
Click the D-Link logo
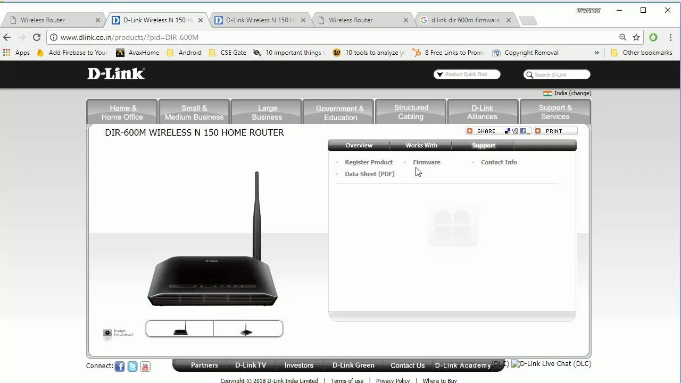click(x=116, y=73)
